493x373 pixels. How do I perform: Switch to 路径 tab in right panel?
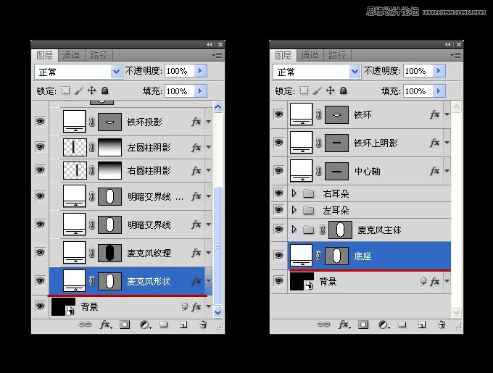tap(337, 56)
